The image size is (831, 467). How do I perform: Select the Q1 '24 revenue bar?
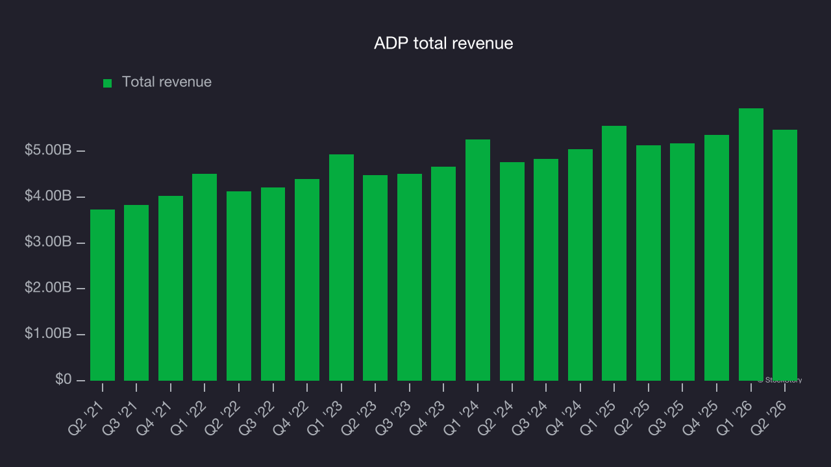[x=478, y=260]
